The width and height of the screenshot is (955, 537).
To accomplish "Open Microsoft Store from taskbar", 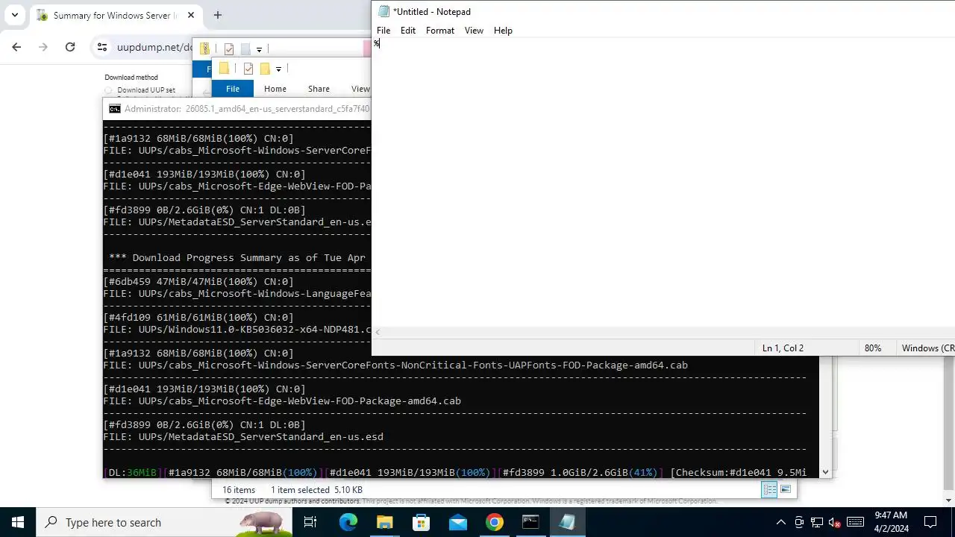I will click(x=421, y=522).
